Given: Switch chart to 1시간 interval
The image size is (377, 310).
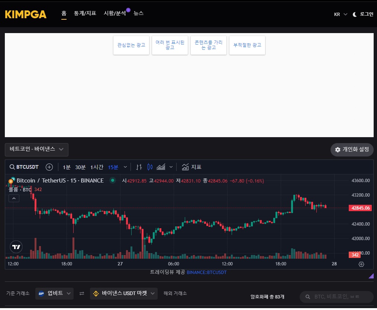Looking at the screenshot, I should coord(97,167).
